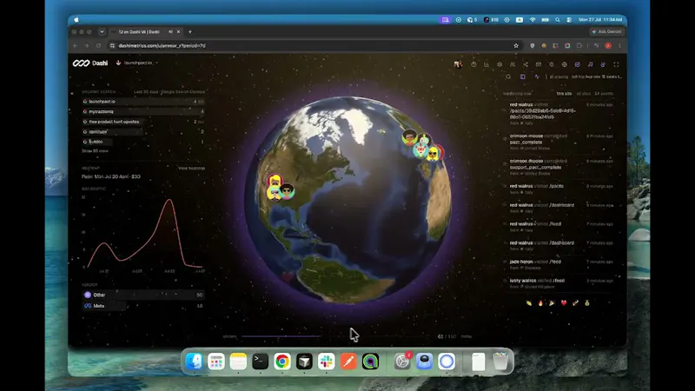Click the Chrome address bar URL
Image resolution: width=695 pixels, height=391 pixels.
coord(162,46)
